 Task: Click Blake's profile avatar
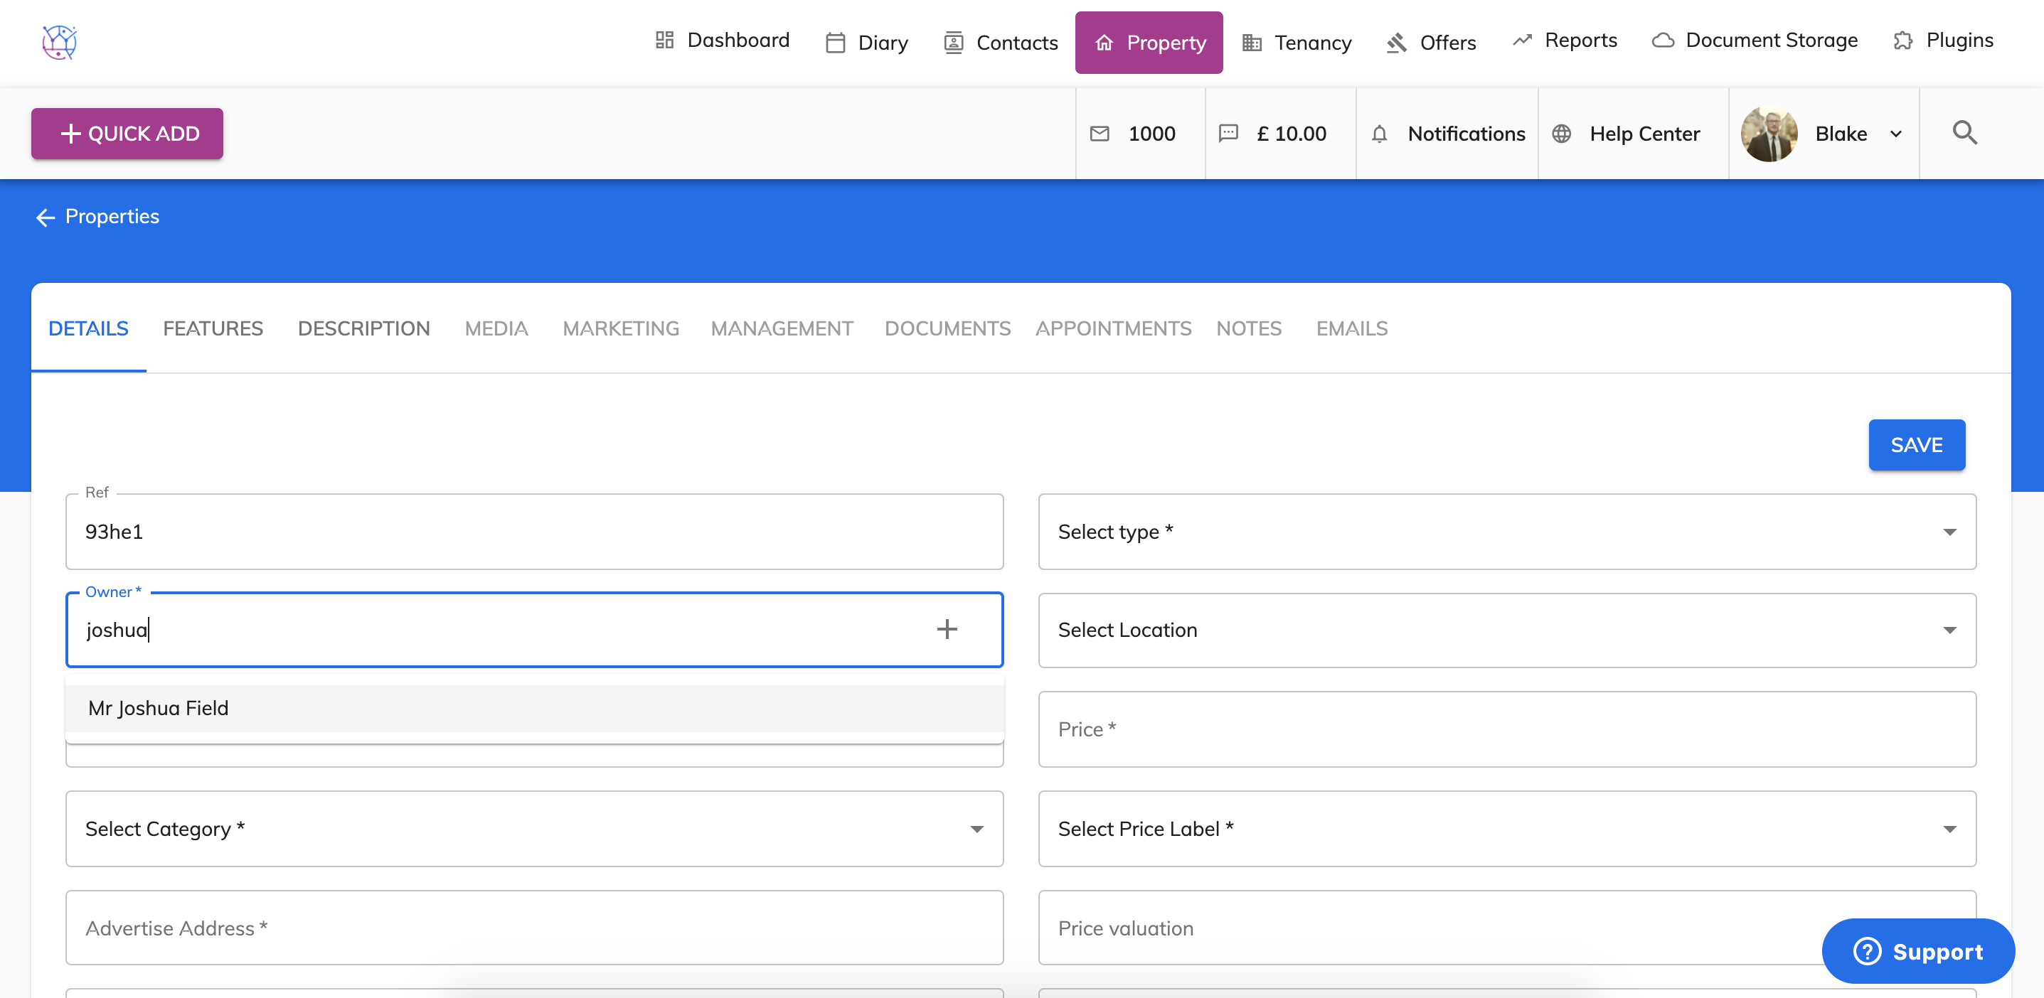1769,133
